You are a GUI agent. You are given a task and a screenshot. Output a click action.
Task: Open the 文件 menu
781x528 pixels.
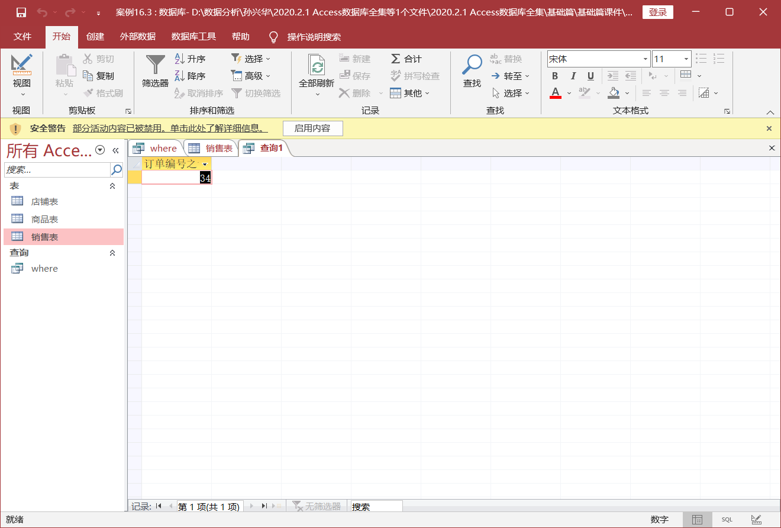[x=22, y=37]
